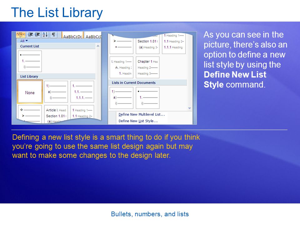
Task: Select the list showing 1.1.1 Heading
Action: pyautogui.click(x=174, y=44)
